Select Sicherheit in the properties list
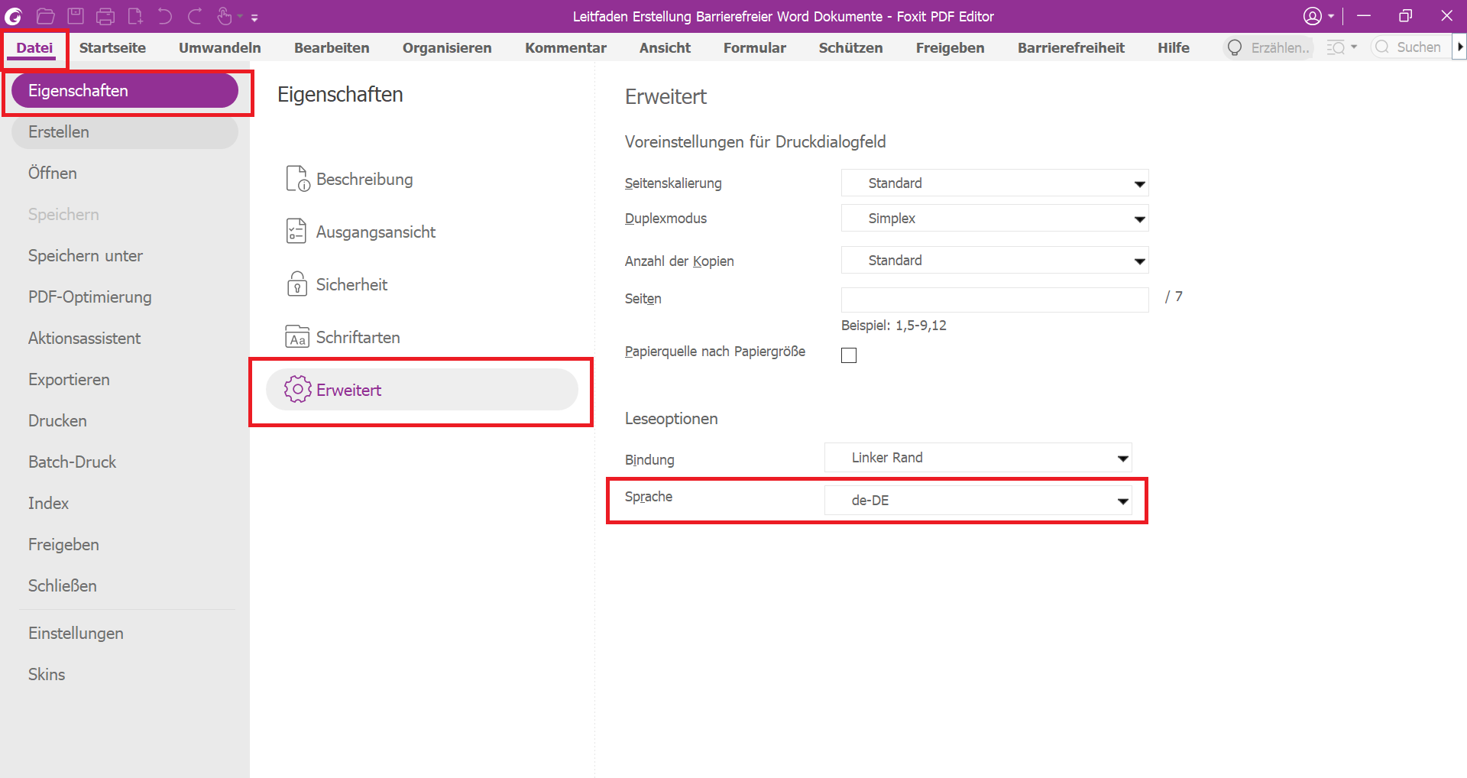The width and height of the screenshot is (1467, 778). pyautogui.click(x=351, y=285)
